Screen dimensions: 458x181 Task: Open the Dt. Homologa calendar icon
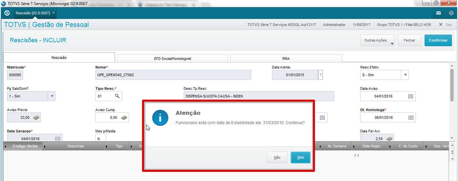click(410, 118)
